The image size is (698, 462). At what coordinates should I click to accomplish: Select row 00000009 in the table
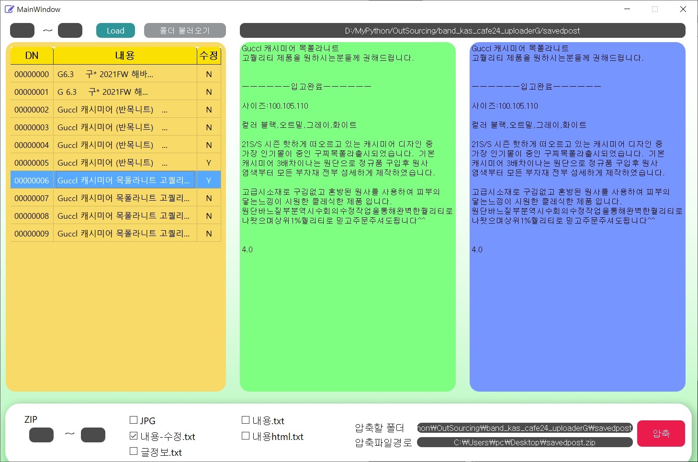tap(115, 233)
